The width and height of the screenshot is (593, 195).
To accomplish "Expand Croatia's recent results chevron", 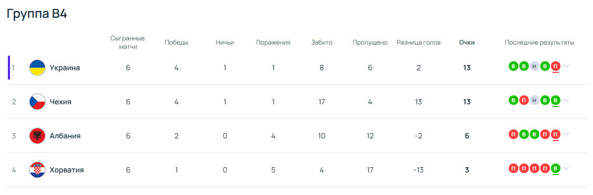I will point(566,168).
